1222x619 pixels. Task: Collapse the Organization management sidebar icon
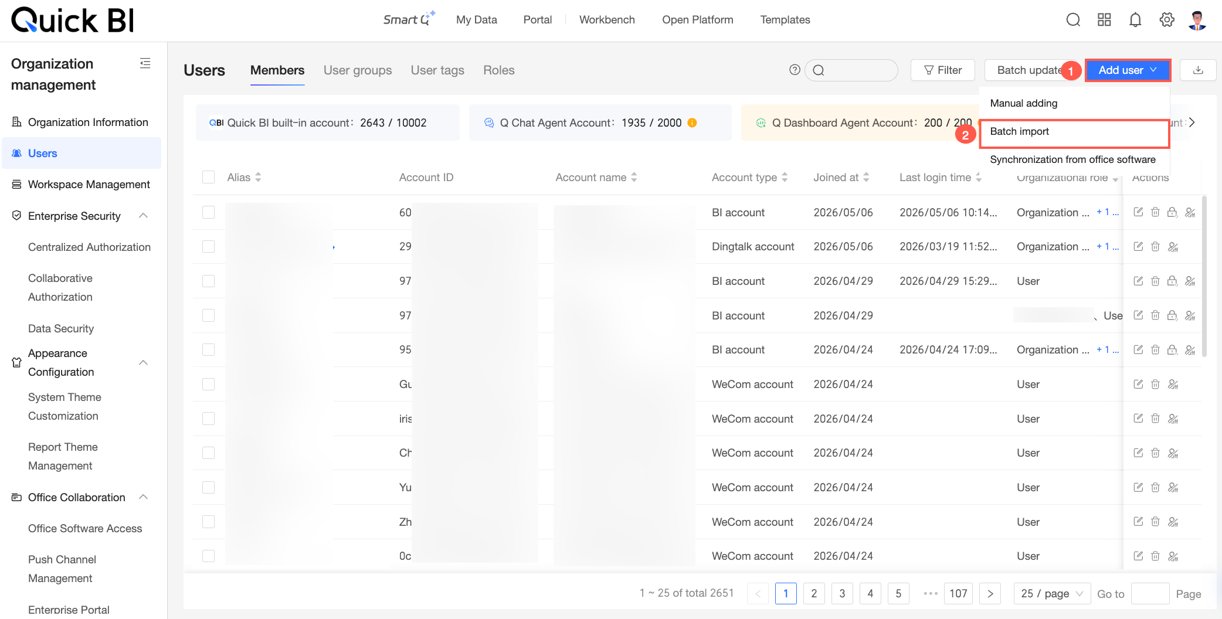click(145, 63)
